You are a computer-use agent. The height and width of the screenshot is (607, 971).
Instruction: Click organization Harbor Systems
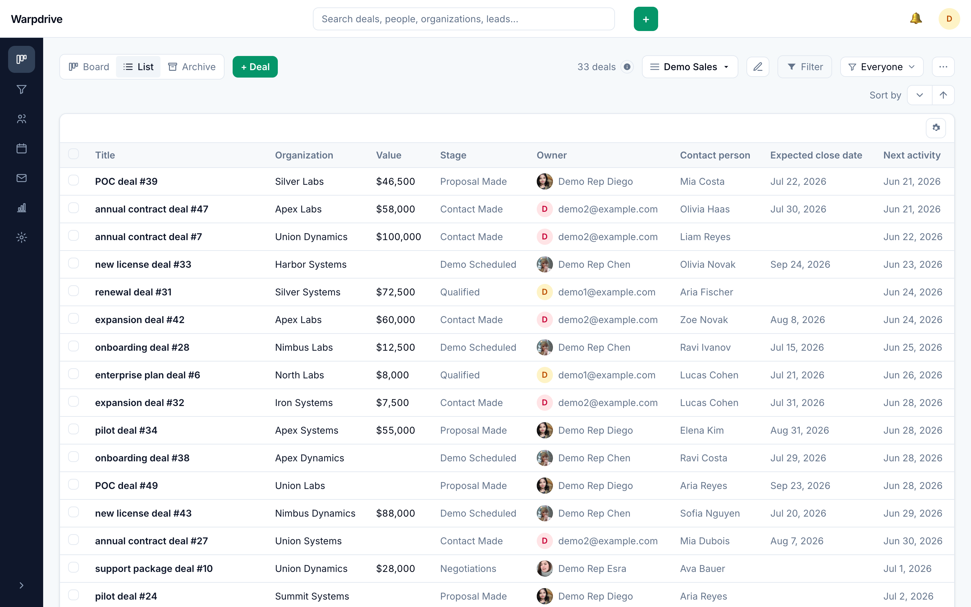(311, 265)
